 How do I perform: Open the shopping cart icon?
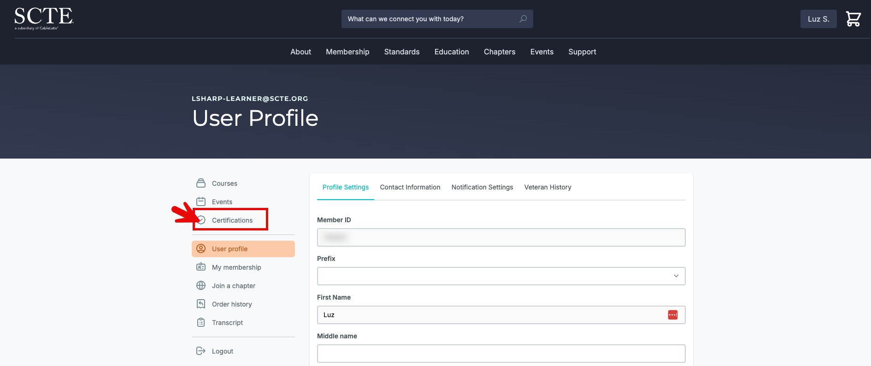coord(853,19)
